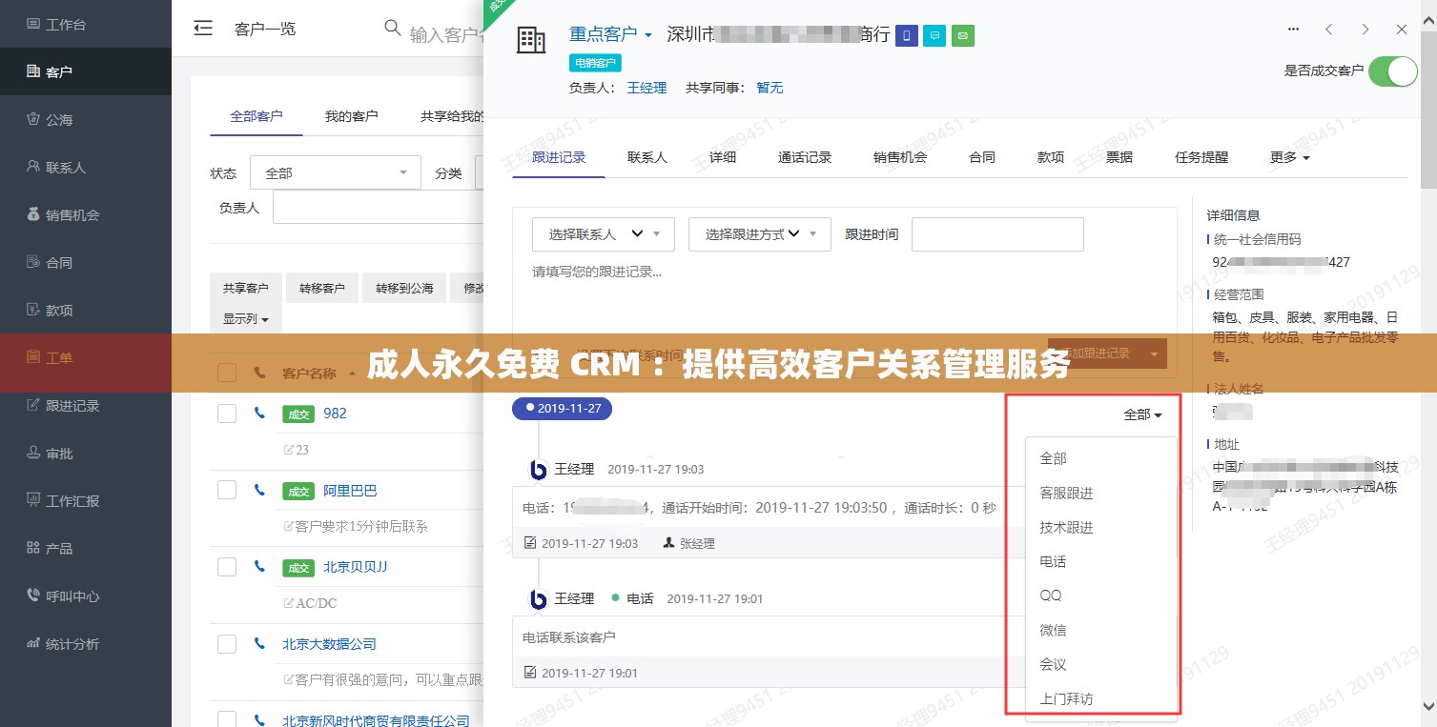Select 上门拜访 from the filter menu
Screen dimensions: 1437x727
point(1066,698)
